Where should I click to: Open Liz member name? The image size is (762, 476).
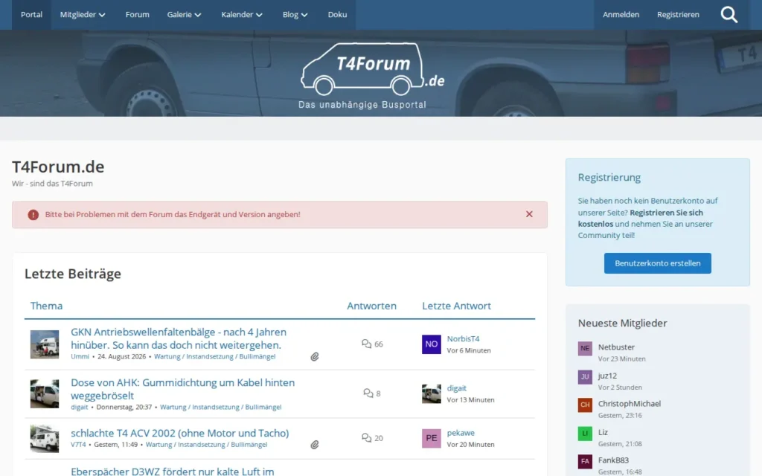(x=603, y=432)
